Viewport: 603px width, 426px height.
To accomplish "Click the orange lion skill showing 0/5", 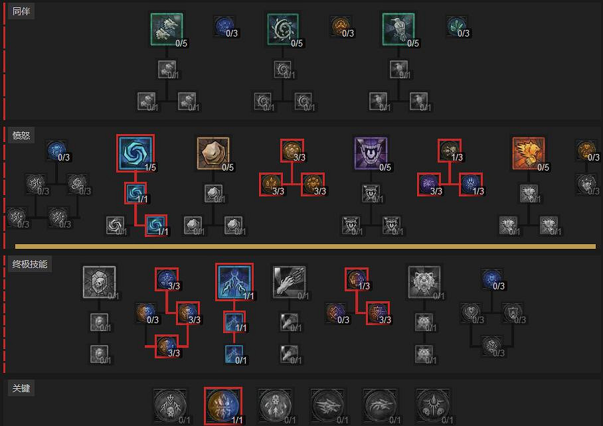I will (x=529, y=153).
